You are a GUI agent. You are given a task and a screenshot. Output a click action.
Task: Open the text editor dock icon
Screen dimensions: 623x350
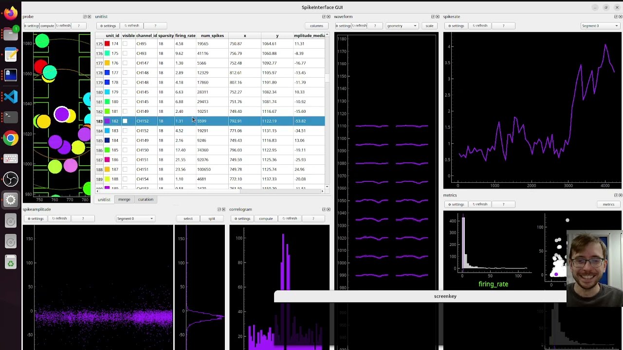coord(11,55)
